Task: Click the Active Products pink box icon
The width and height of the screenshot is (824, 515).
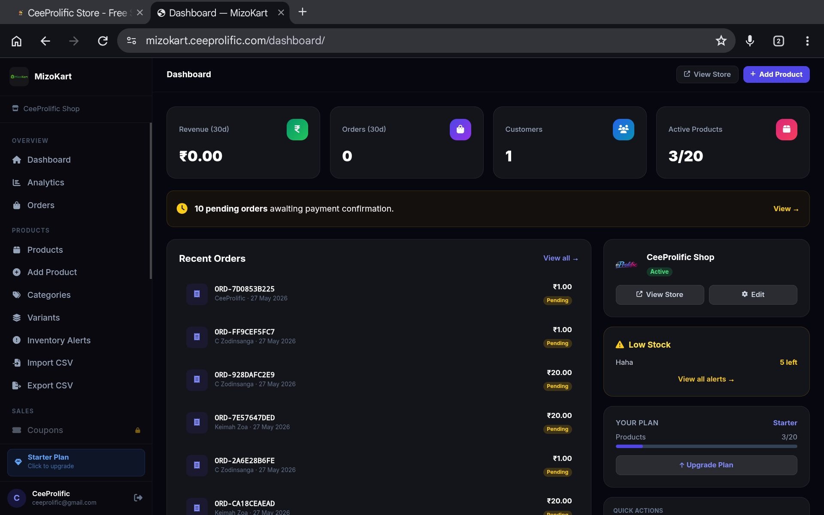Action: tap(786, 129)
